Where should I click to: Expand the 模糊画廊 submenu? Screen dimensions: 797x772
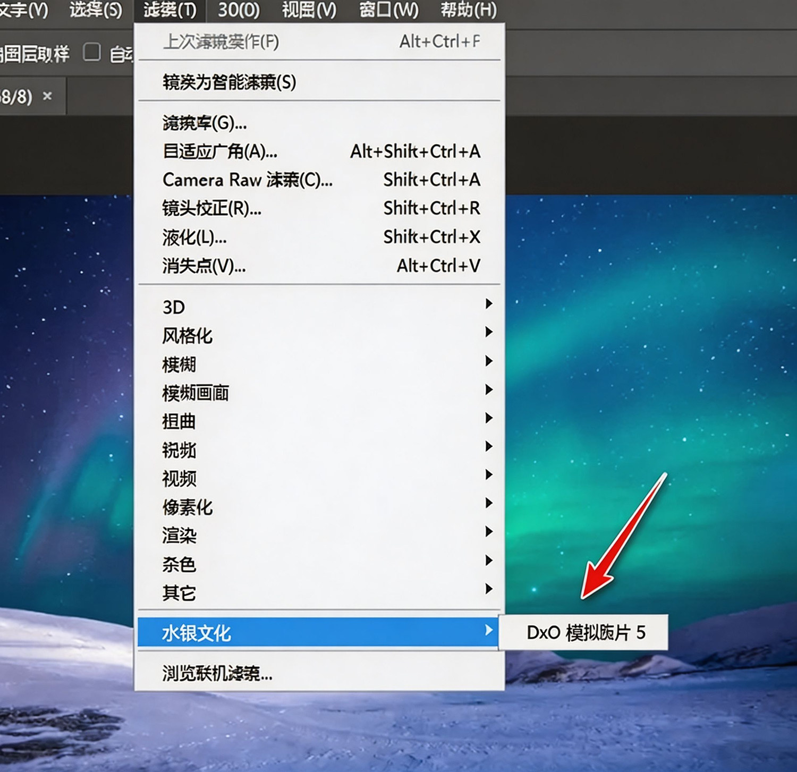319,393
